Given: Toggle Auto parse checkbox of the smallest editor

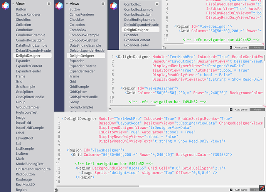Looking at the screenshot, I should coord(231,47).
